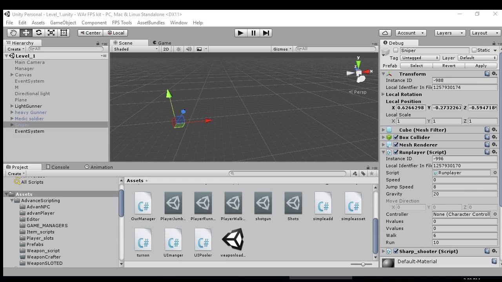Disable the Box Collider component checkbox

(x=396, y=137)
